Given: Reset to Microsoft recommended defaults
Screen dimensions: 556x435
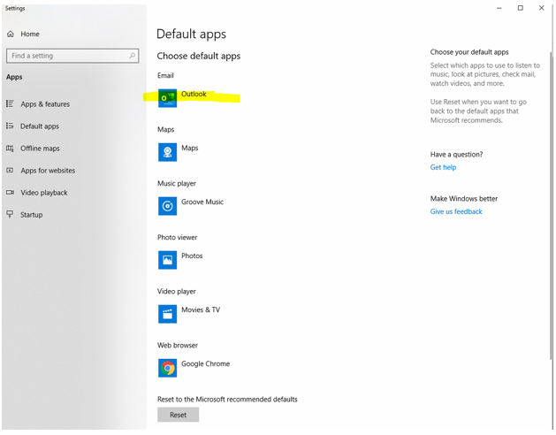Looking at the screenshot, I should (x=178, y=415).
